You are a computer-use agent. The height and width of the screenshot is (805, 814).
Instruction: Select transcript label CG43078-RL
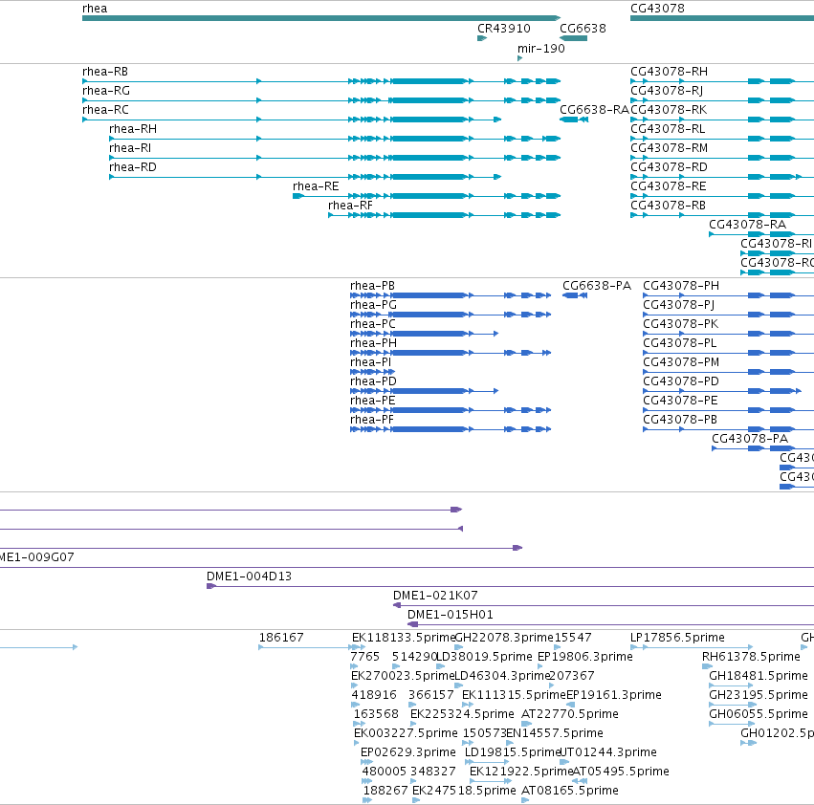pos(668,129)
